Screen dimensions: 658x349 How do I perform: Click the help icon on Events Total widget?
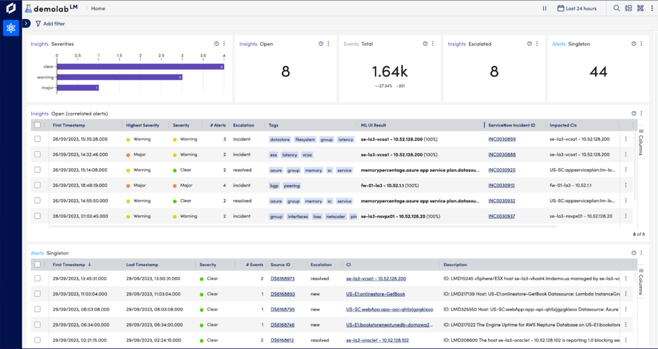click(425, 43)
